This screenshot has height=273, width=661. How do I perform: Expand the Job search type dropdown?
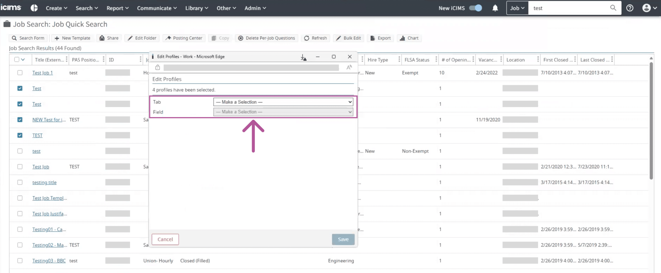point(517,8)
